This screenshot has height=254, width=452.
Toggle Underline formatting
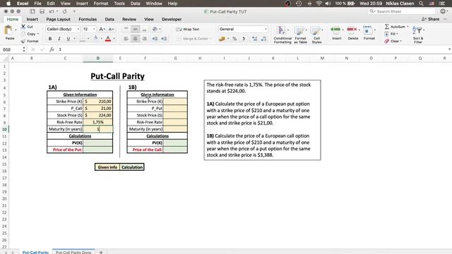click(x=68, y=39)
